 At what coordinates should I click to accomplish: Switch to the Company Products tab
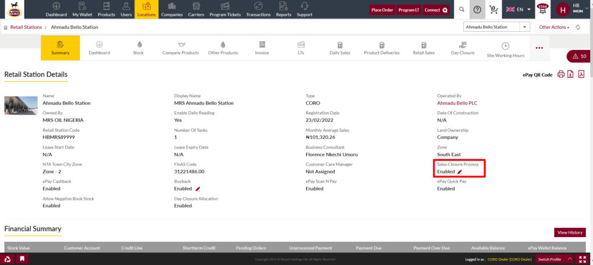coord(181,48)
